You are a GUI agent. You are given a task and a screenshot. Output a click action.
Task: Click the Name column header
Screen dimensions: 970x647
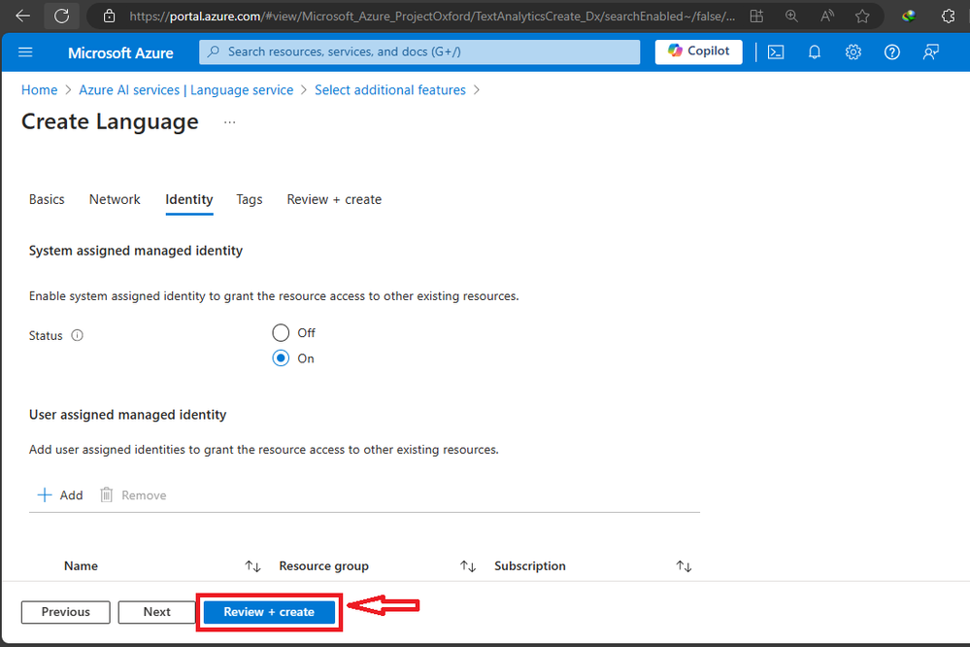point(81,566)
